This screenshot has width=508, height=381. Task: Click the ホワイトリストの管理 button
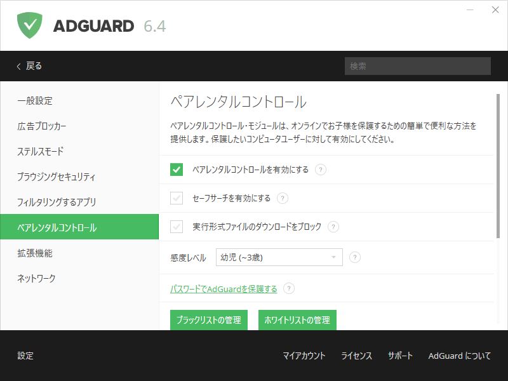[297, 320]
